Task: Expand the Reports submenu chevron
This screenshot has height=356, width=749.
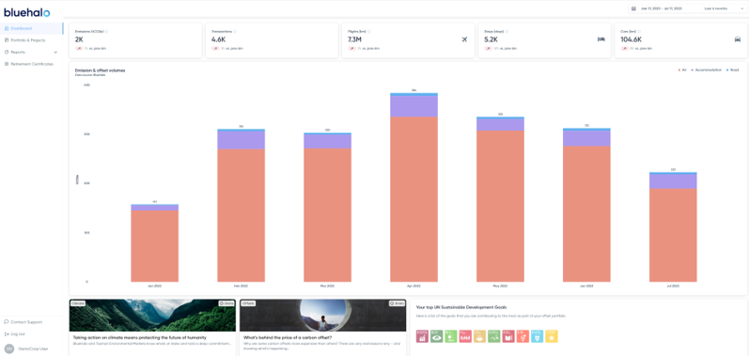Action: [x=55, y=52]
